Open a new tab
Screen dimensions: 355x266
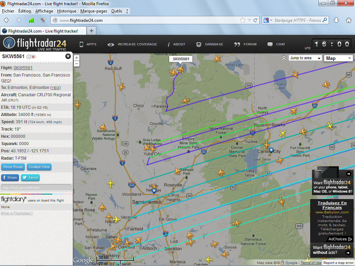[x=92, y=31]
